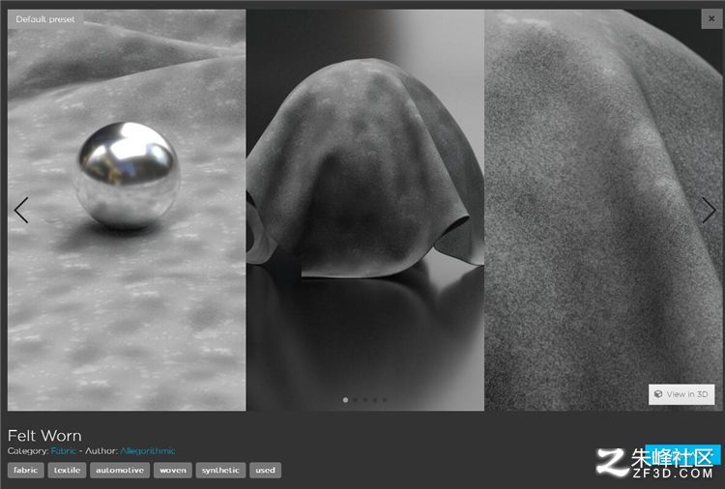Filter by the used tag
The width and height of the screenshot is (725, 489).
266,470
